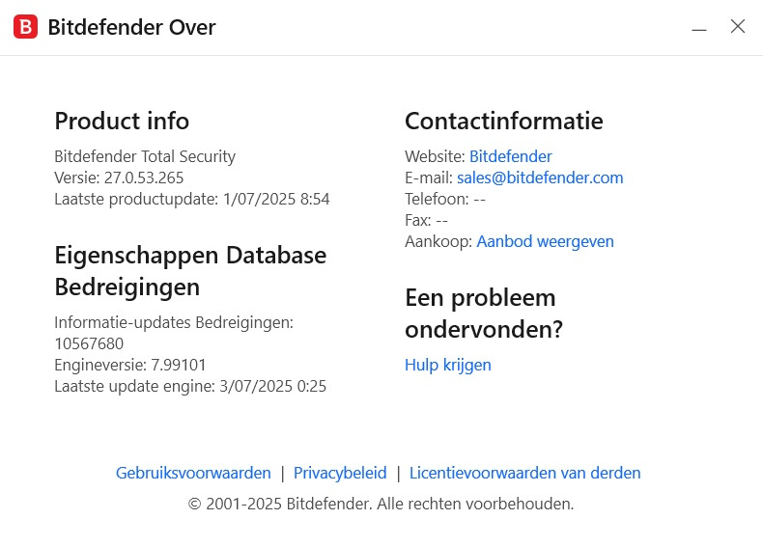Screen dimensions: 763x547
Task: Minimize the Bitdefender Over window
Action: (x=699, y=29)
